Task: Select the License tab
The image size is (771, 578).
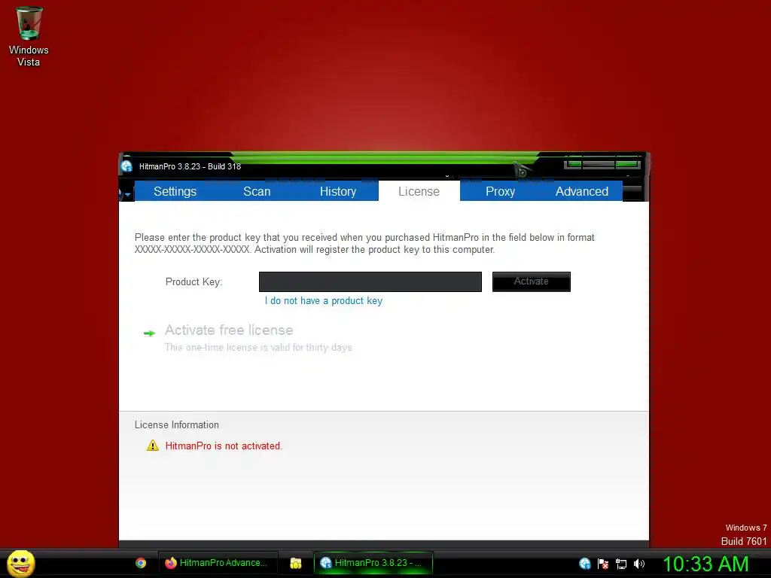Action: click(x=419, y=191)
